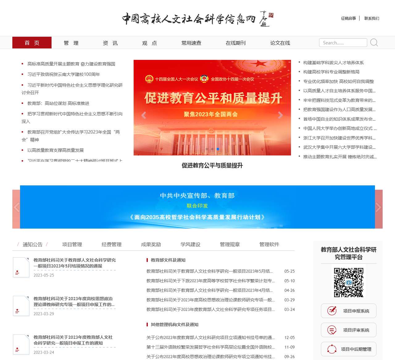
Task: Switch to 学风建设 tab
Action: pos(190,244)
